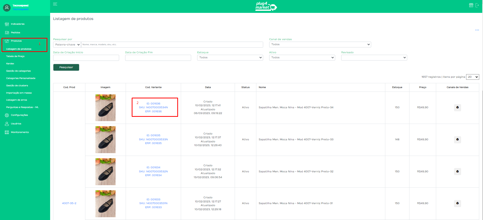Viewport: 483px width, 220px height.
Task: Click shoe thumbnail for variant 001633
Action: pos(106,204)
